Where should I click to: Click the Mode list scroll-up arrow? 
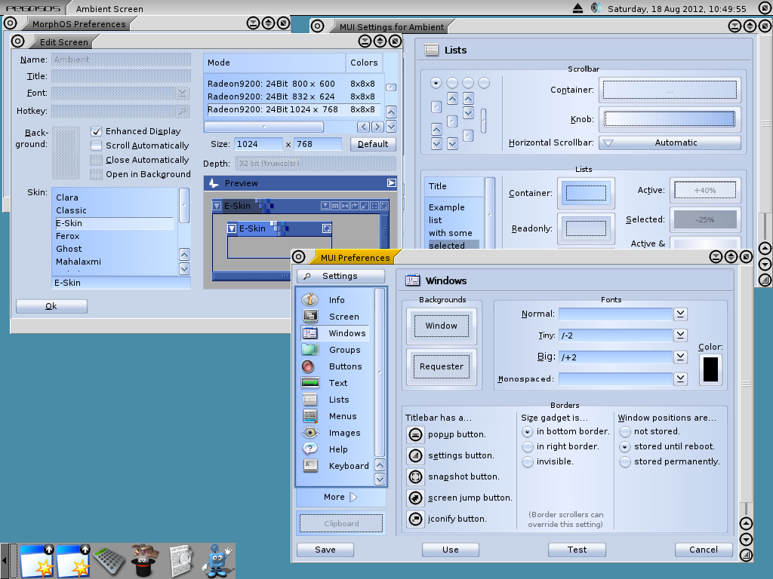391,112
